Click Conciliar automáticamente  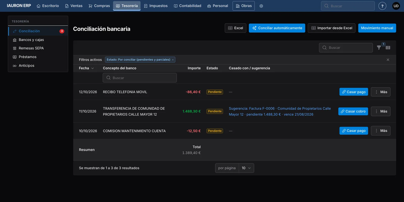click(277, 28)
